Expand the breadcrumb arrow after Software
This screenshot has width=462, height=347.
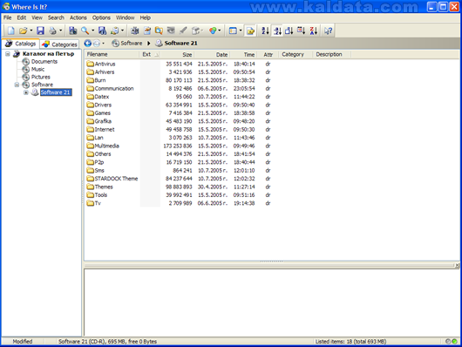click(149, 44)
